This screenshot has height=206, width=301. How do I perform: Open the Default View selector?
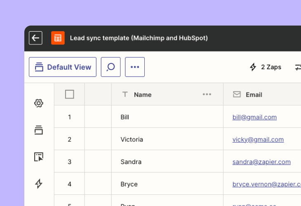click(63, 67)
